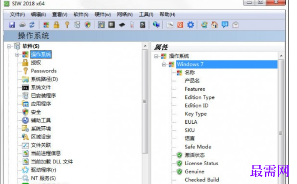Click the CPU chip toolbar icon

[x=112, y=25]
